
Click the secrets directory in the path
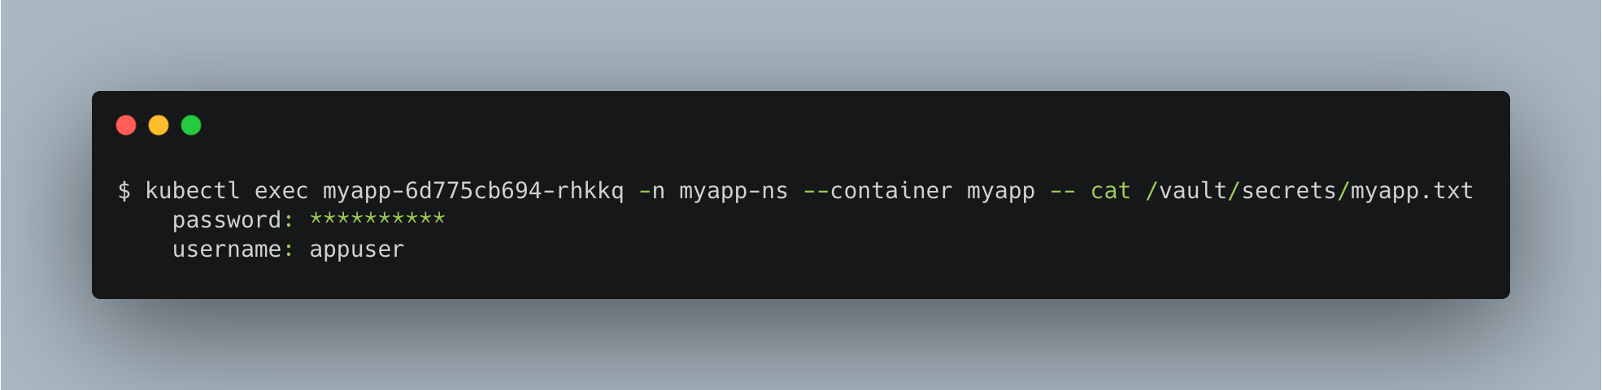tap(1289, 191)
